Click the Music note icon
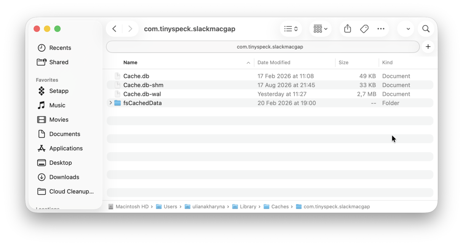 42,105
